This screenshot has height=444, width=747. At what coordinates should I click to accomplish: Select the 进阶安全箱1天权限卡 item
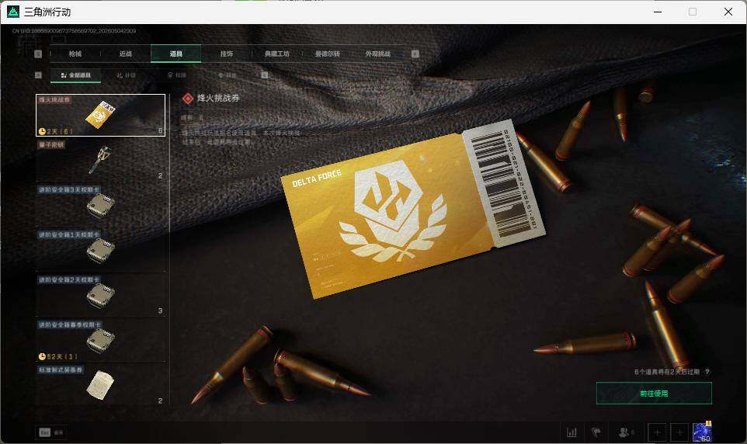(x=100, y=250)
